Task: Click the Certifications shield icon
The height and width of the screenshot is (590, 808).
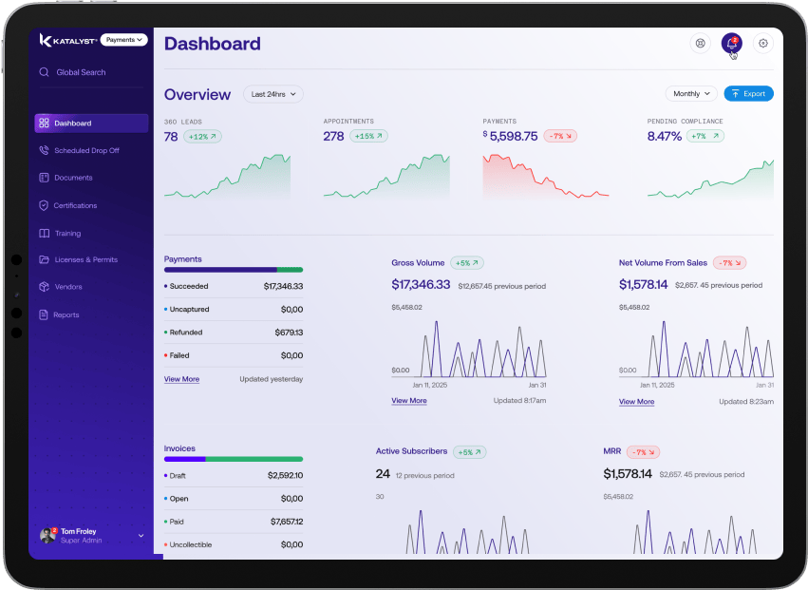Action: [44, 205]
